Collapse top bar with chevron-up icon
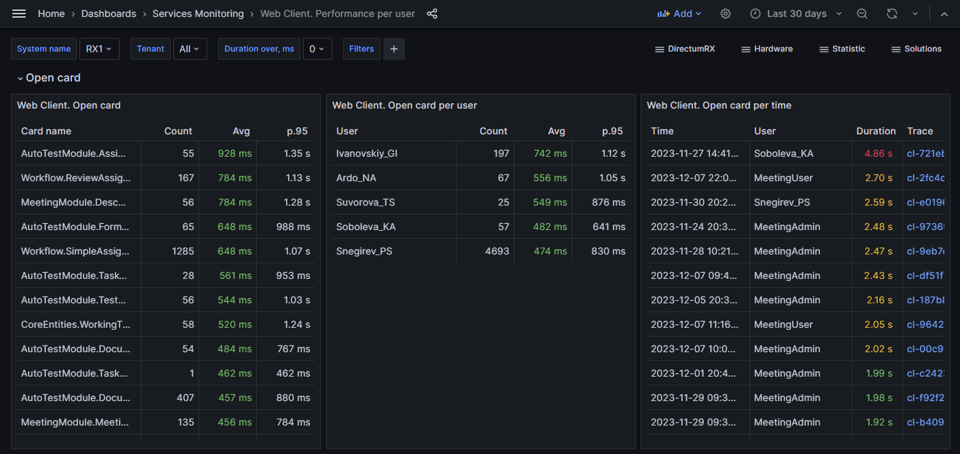 tap(944, 14)
